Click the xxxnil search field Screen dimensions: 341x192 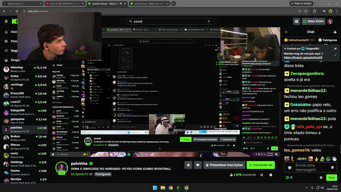click(x=170, y=21)
